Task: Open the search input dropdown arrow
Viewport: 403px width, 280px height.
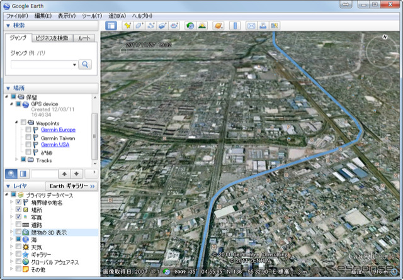Action: [74, 64]
